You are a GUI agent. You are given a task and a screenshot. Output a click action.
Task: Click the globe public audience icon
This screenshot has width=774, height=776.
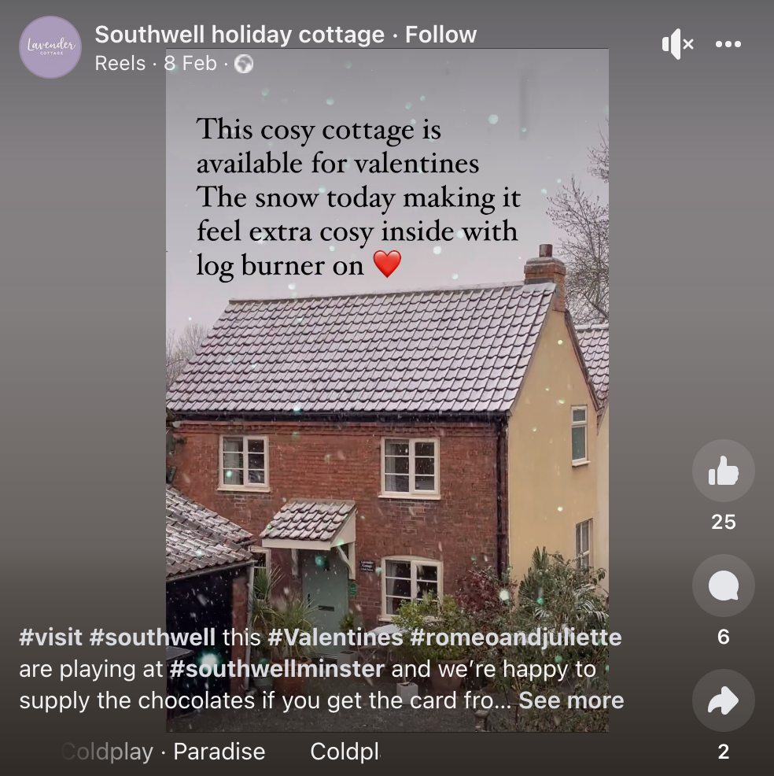click(x=243, y=64)
